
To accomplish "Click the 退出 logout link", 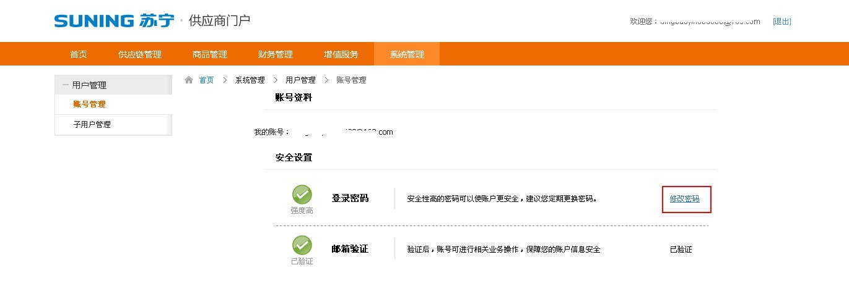I will coord(782,22).
